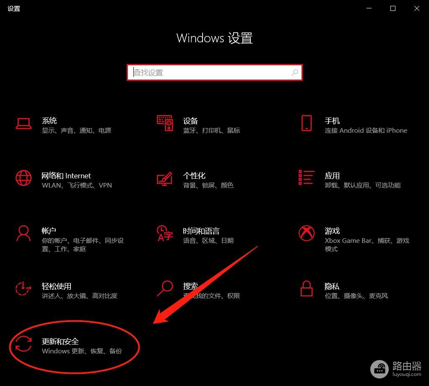
Task: Open the 更新和安全 settings title
Action: [60, 342]
